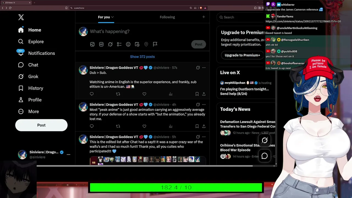Open Grok from the left sidebar

pyautogui.click(x=28, y=76)
